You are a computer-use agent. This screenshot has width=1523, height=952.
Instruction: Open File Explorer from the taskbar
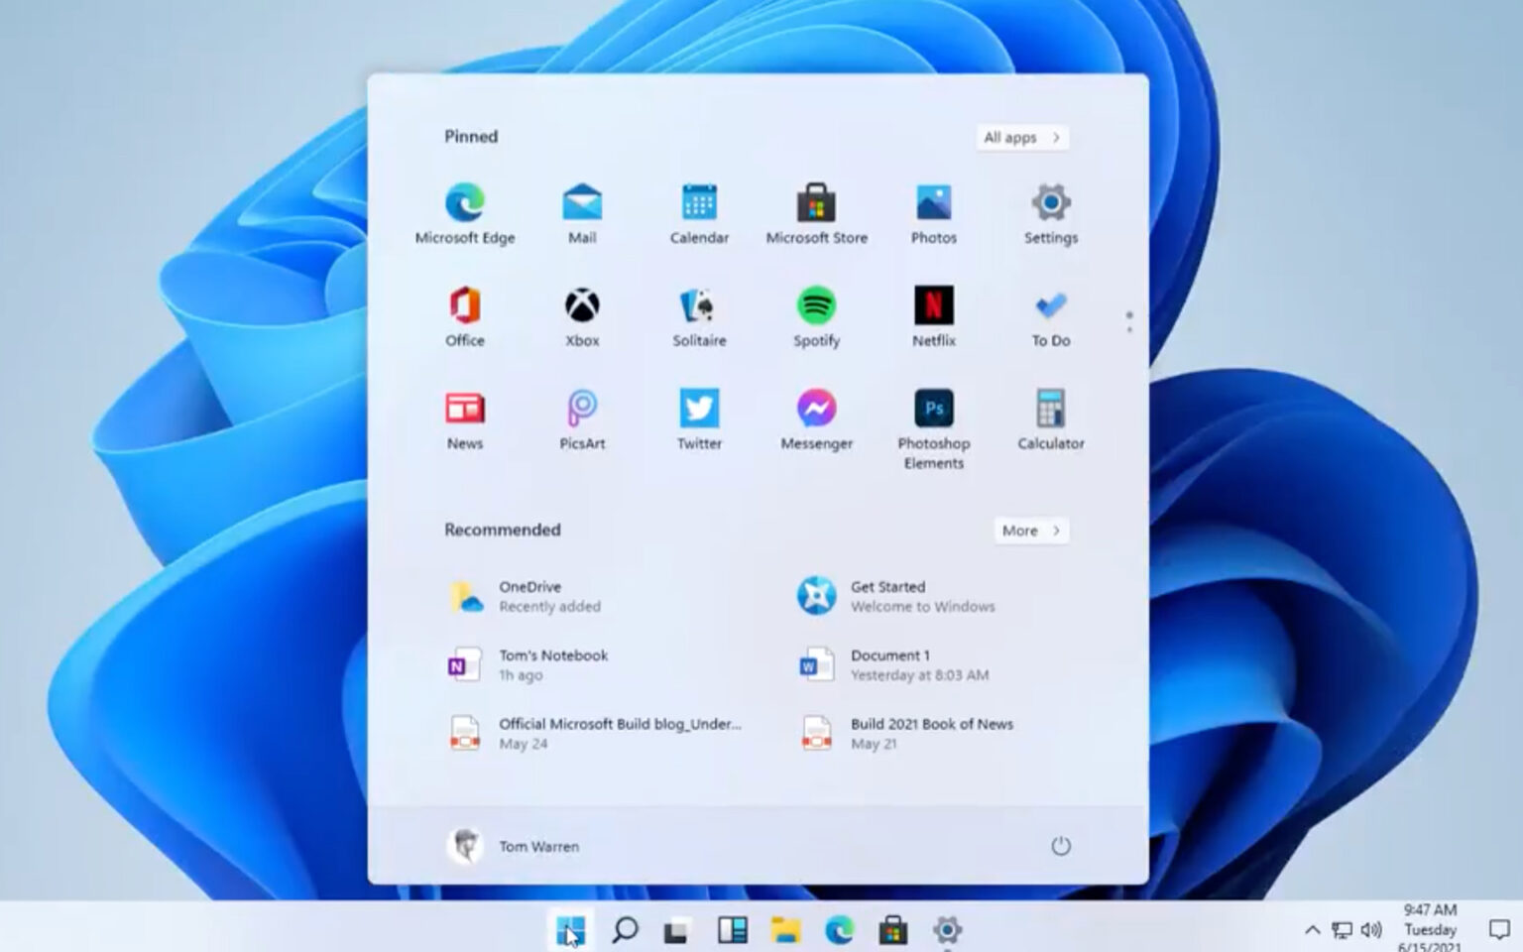click(x=784, y=930)
